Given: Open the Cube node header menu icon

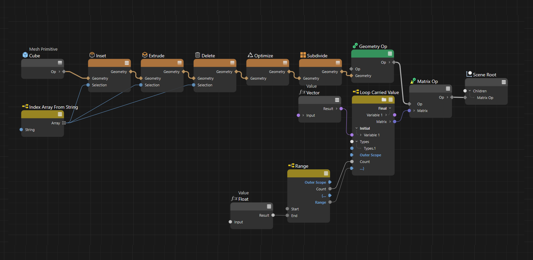Looking at the screenshot, I should (60, 63).
